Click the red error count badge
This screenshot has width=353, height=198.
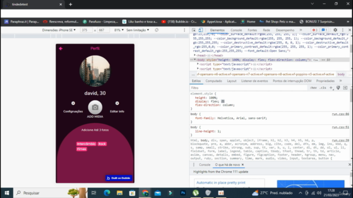pos(315,30)
